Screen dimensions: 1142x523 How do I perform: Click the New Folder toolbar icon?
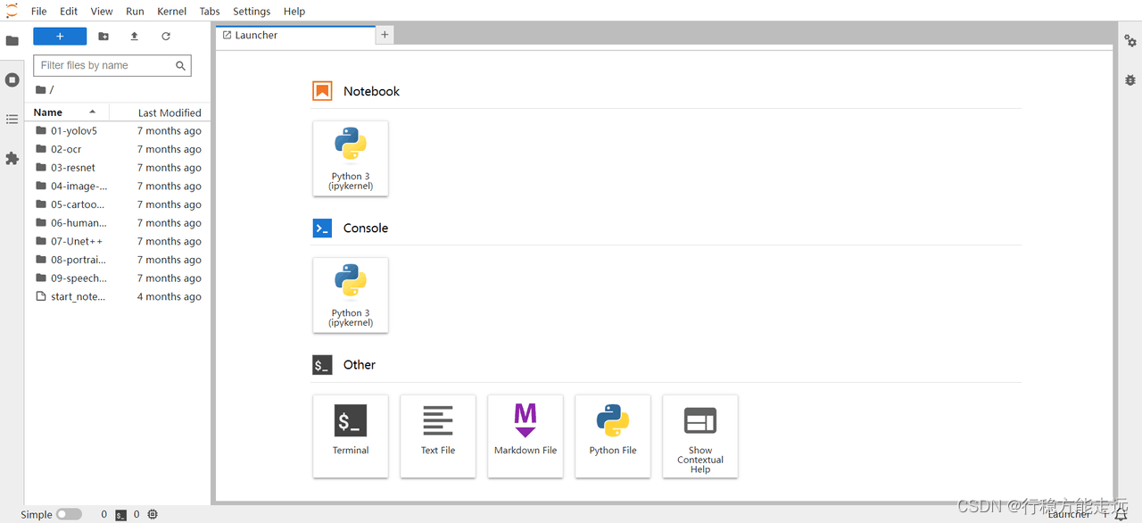tap(103, 37)
